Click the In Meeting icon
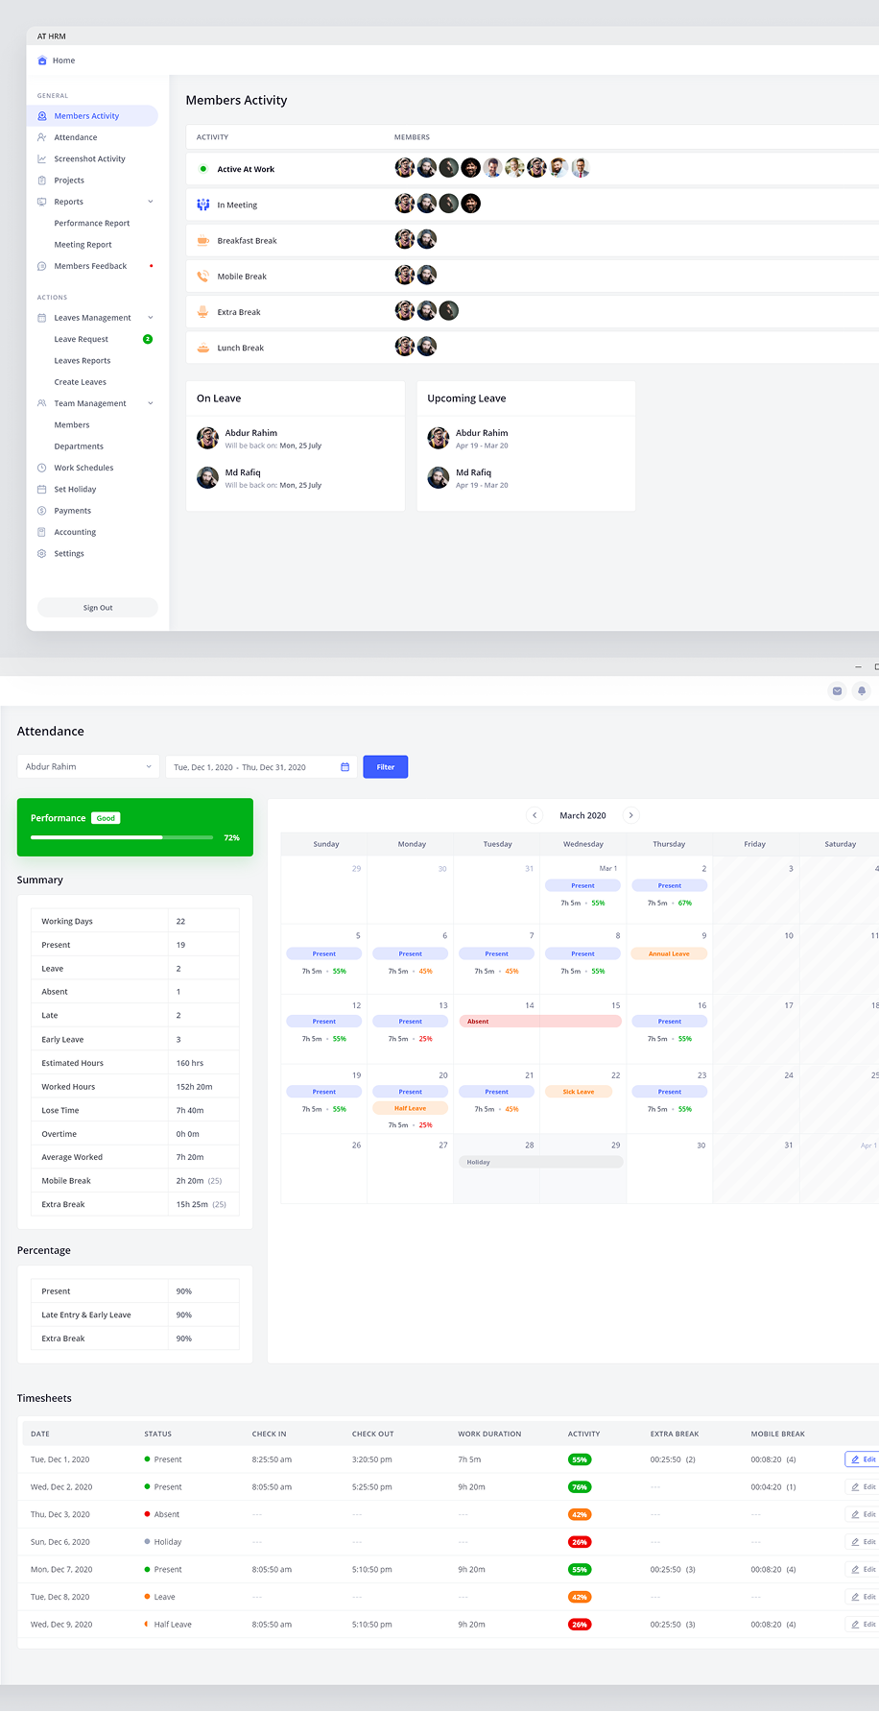This screenshot has height=1712, width=879. click(202, 205)
